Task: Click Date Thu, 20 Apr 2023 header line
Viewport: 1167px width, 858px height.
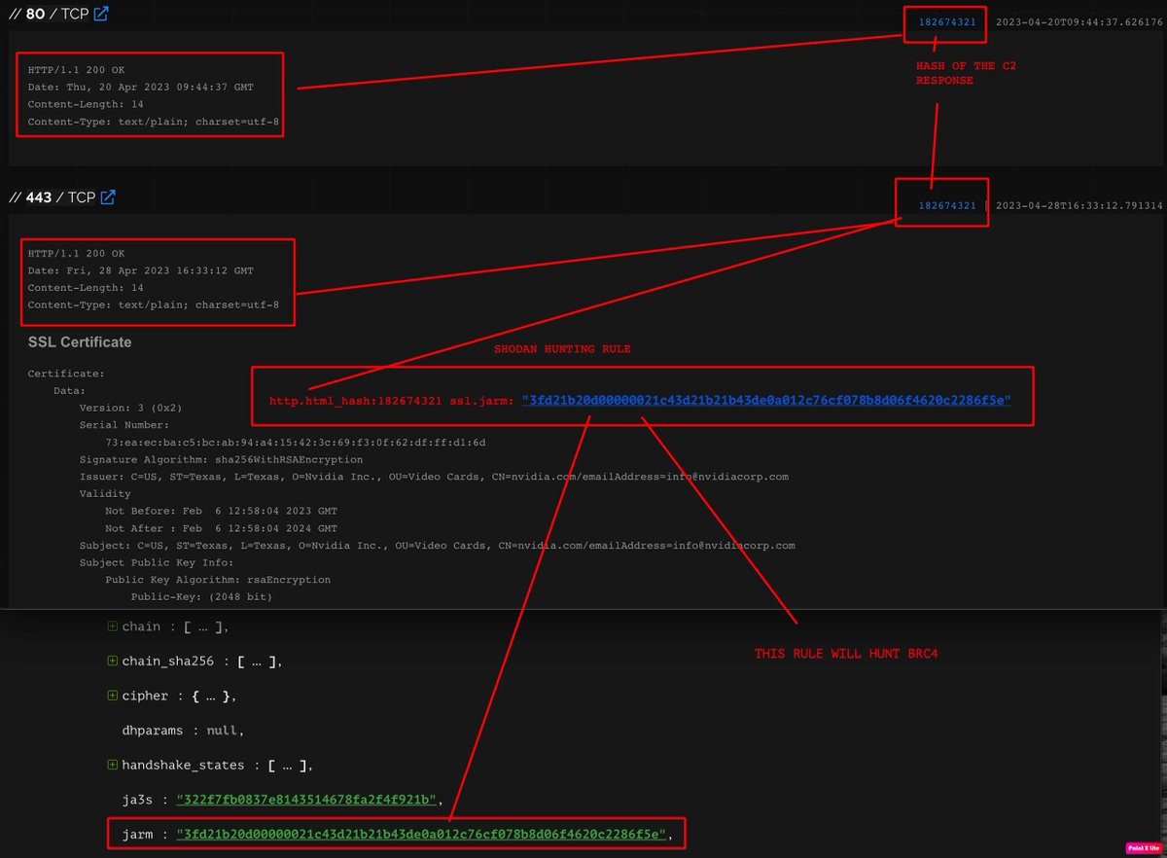Action: [141, 88]
